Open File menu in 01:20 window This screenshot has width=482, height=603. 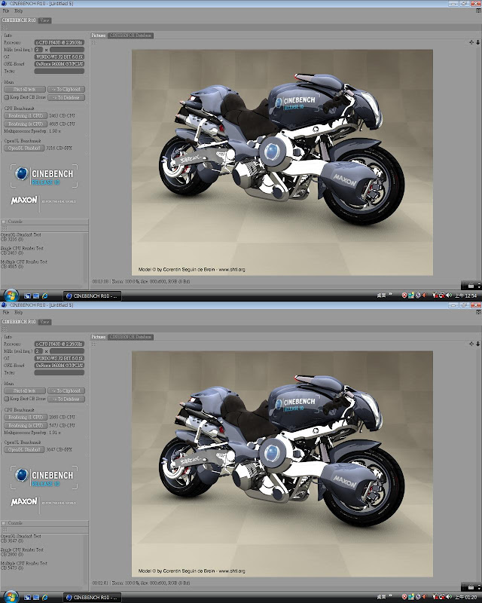click(6, 313)
